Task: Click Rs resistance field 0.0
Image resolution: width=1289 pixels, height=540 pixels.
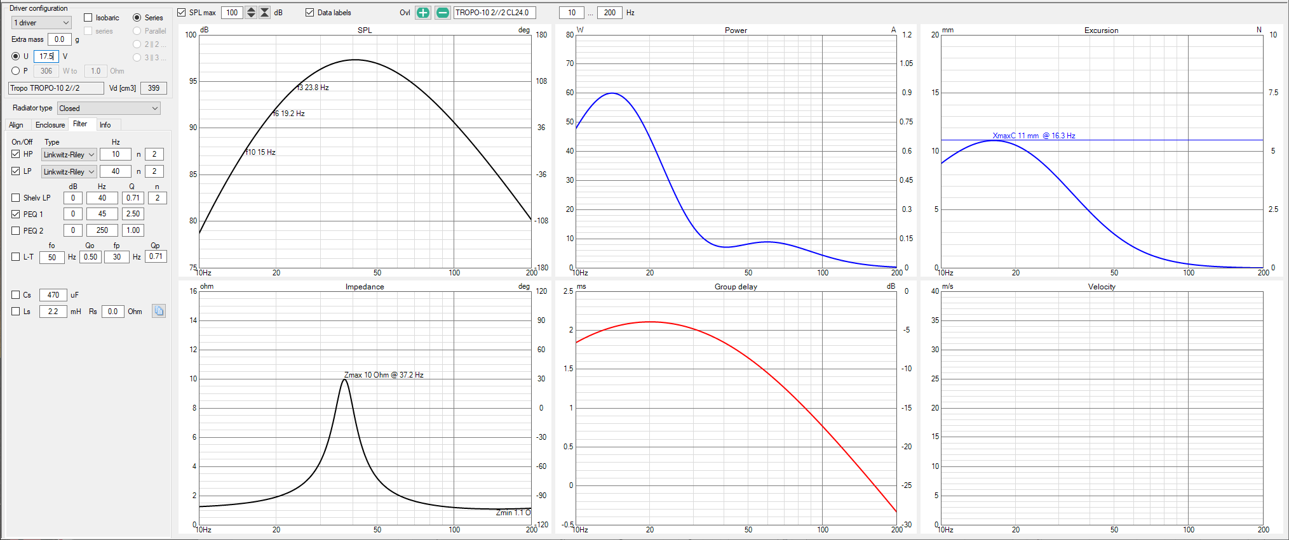Action: coord(112,312)
